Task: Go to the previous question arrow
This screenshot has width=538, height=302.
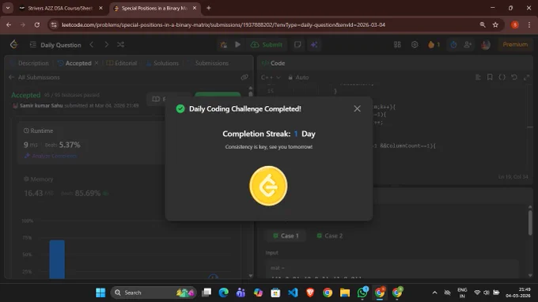Action: click(x=92, y=44)
